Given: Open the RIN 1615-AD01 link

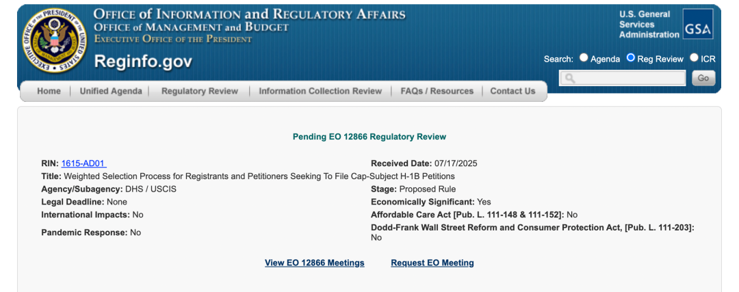Looking at the screenshot, I should [84, 163].
